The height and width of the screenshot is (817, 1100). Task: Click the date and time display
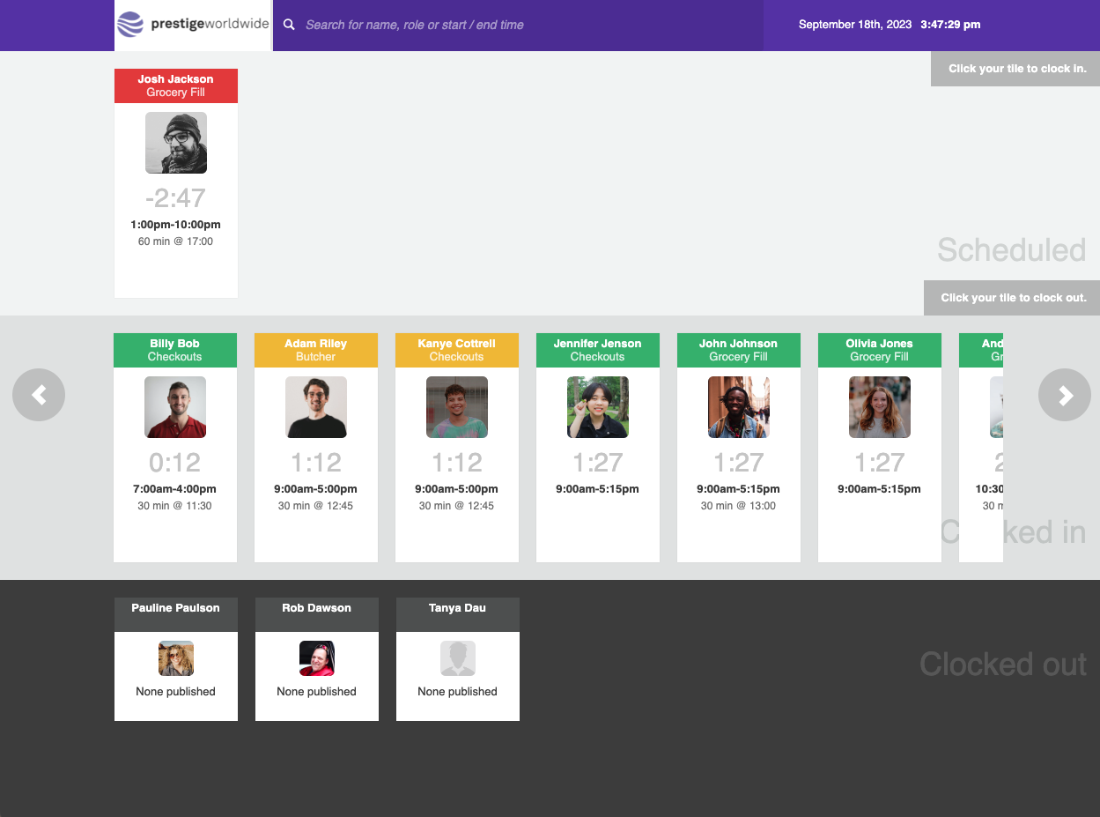coord(890,25)
